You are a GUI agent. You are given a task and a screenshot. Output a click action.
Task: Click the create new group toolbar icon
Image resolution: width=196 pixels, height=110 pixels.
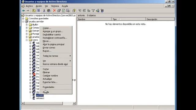84,11
